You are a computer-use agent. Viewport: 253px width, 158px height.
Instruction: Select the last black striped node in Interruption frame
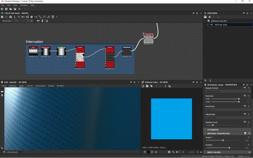(x=126, y=51)
